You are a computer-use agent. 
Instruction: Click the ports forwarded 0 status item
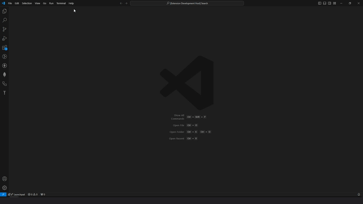point(43,195)
